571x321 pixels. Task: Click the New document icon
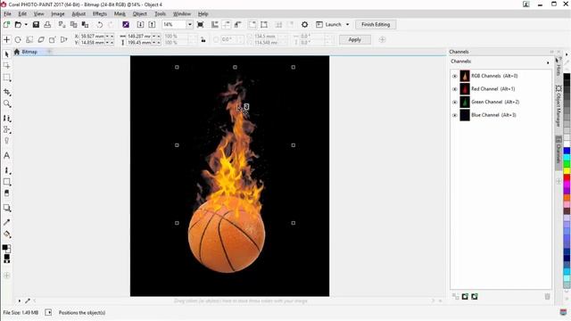click(6, 24)
